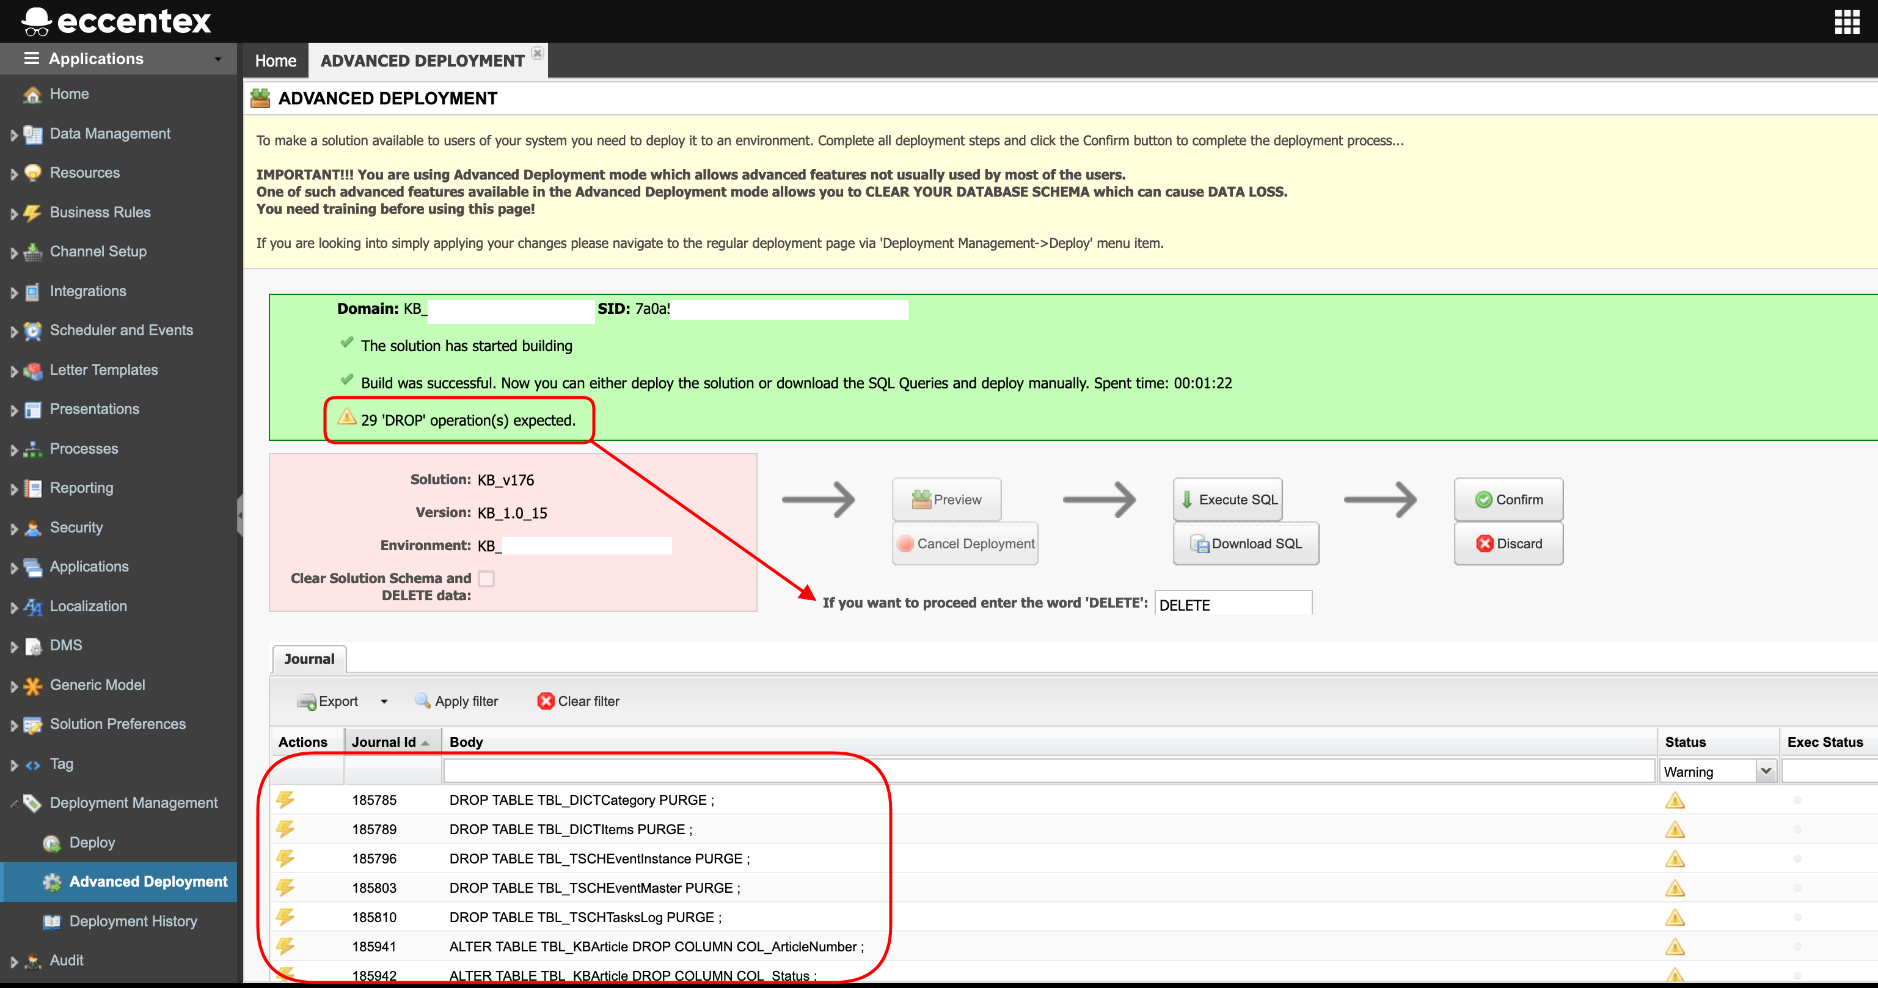Click the Resources lightbulb icon
This screenshot has height=988, width=1878.
(32, 173)
